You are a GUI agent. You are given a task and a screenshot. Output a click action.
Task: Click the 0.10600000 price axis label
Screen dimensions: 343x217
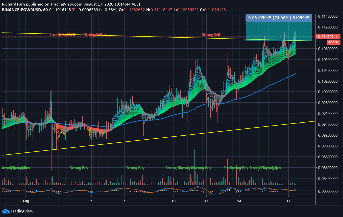328,59
